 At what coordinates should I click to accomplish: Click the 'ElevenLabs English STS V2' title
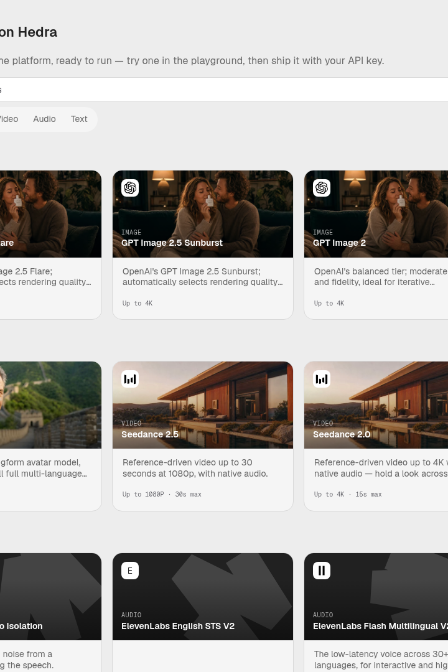[x=178, y=626]
